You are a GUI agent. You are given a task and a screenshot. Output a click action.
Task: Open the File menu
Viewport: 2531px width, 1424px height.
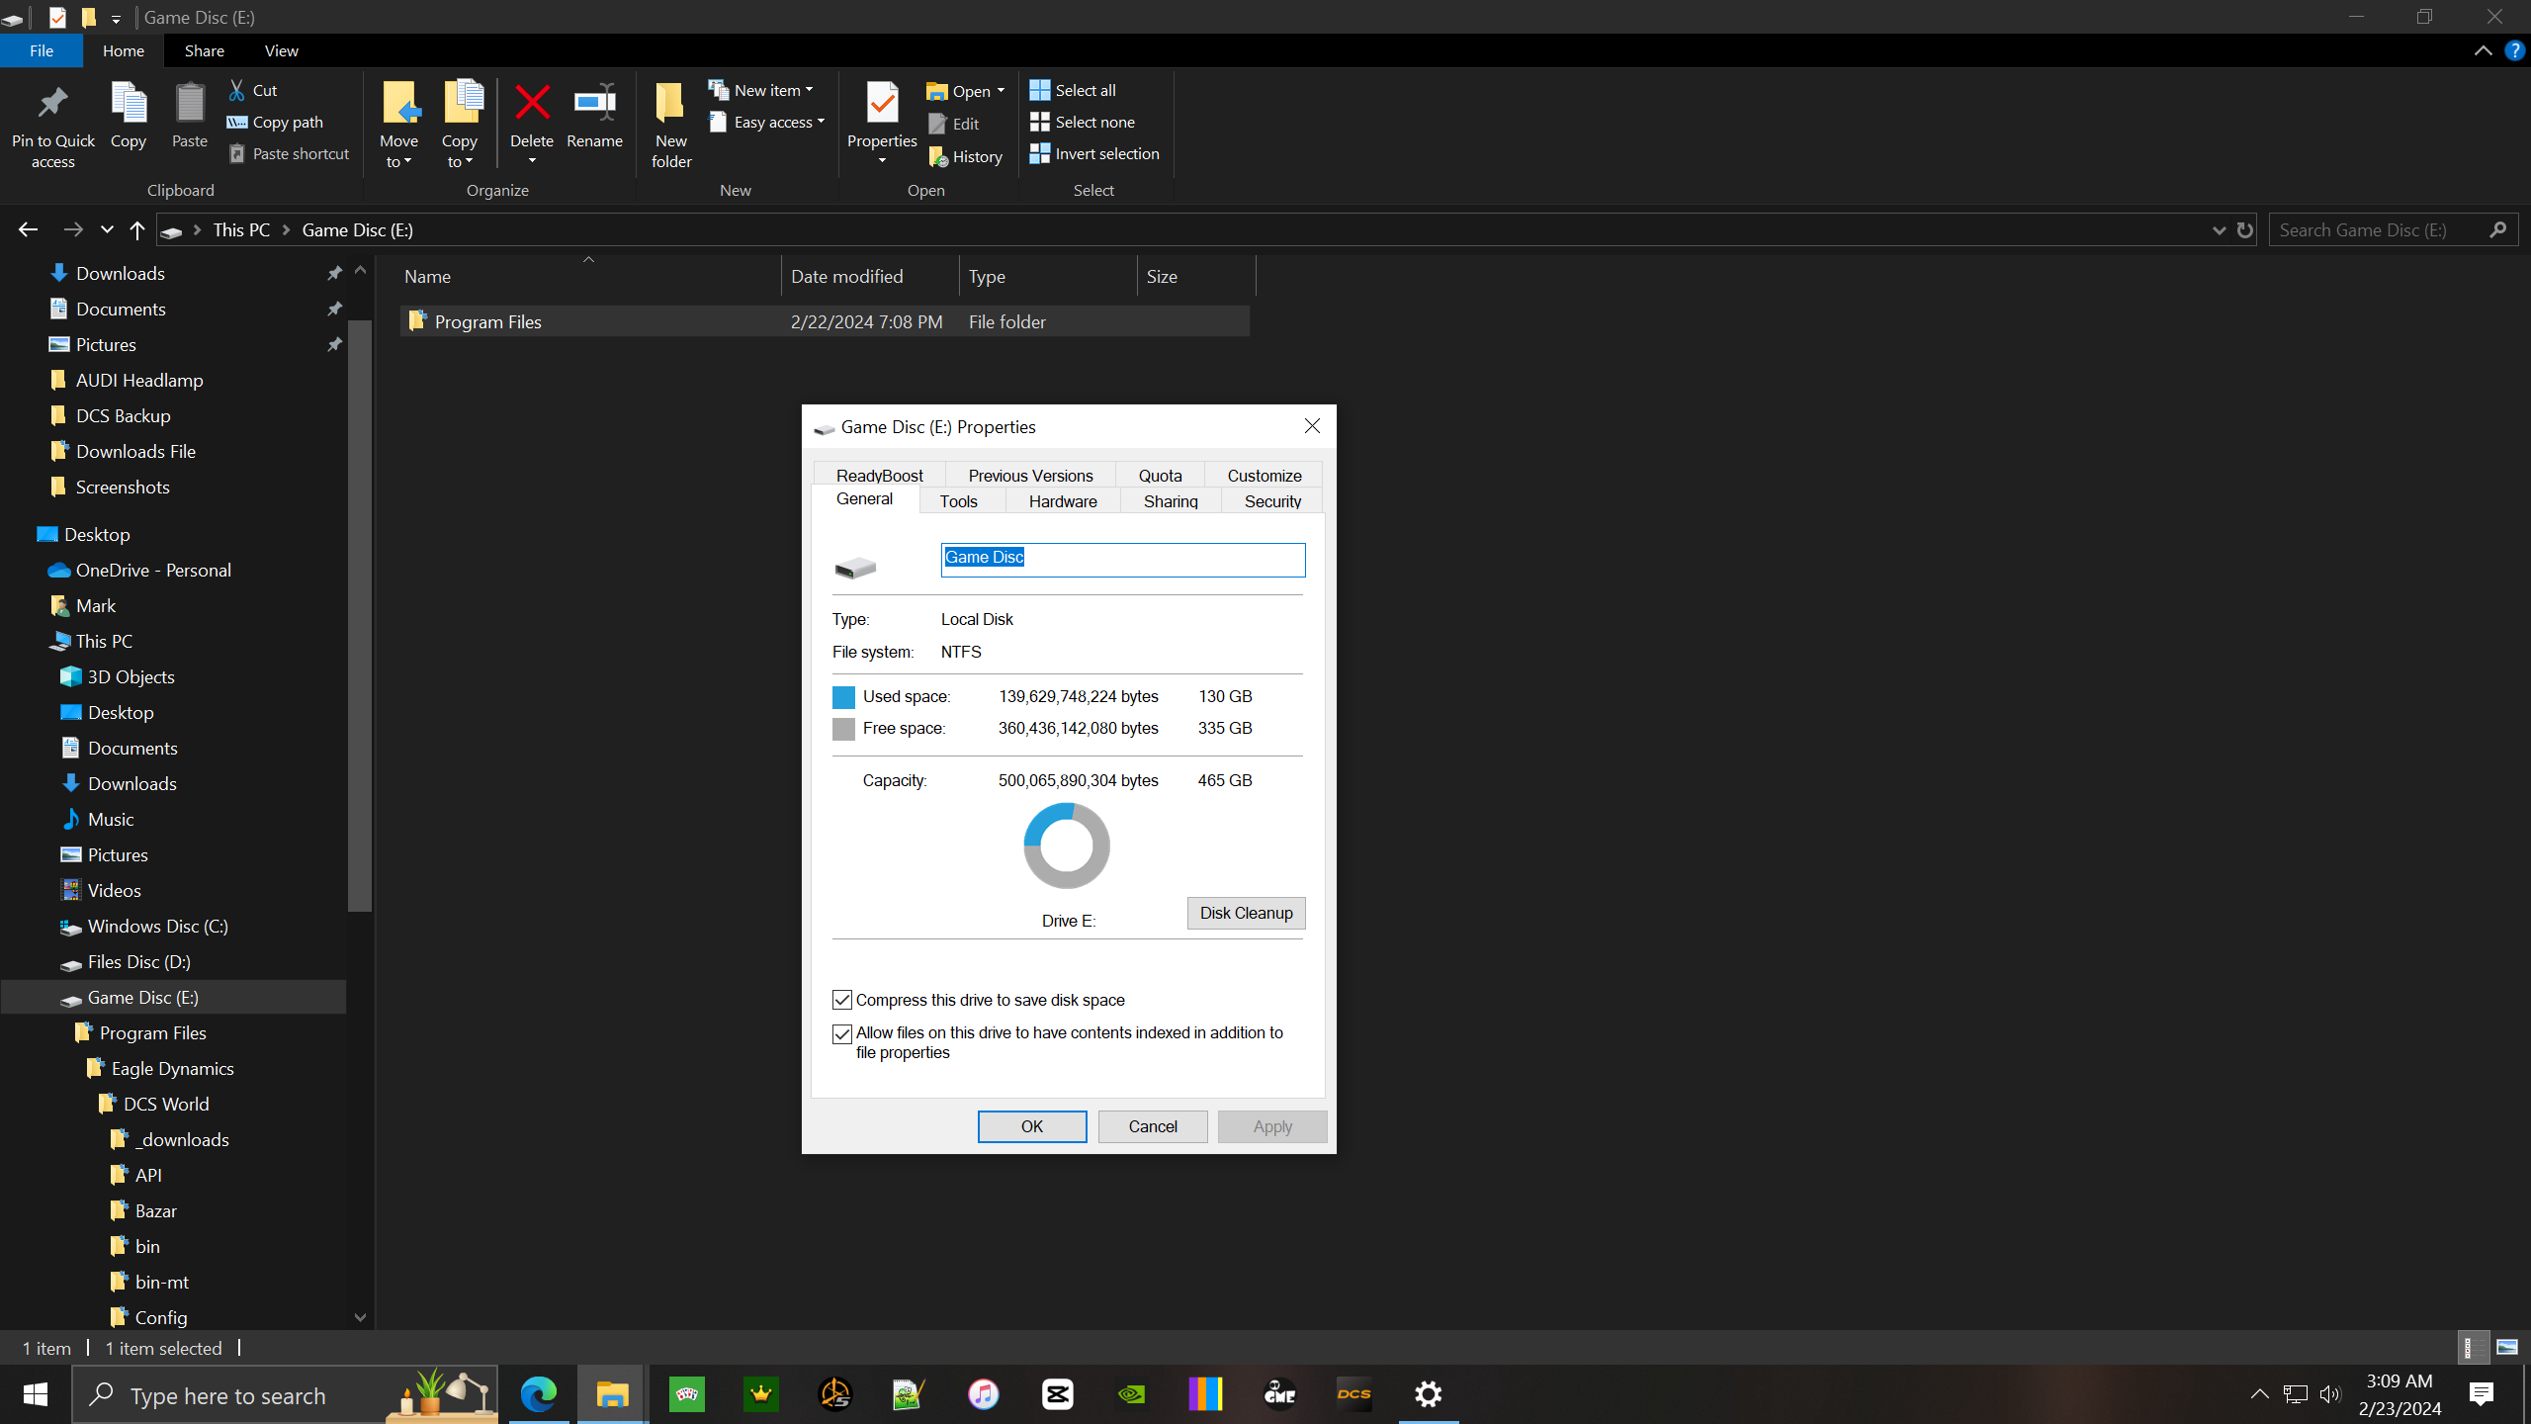(x=42, y=50)
